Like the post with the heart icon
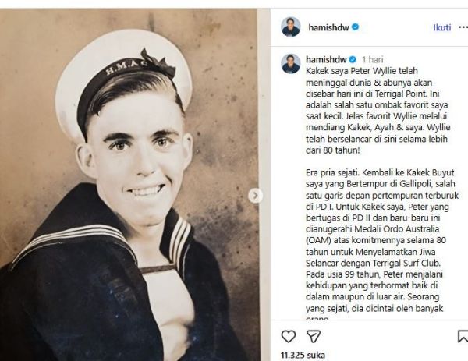 point(289,336)
